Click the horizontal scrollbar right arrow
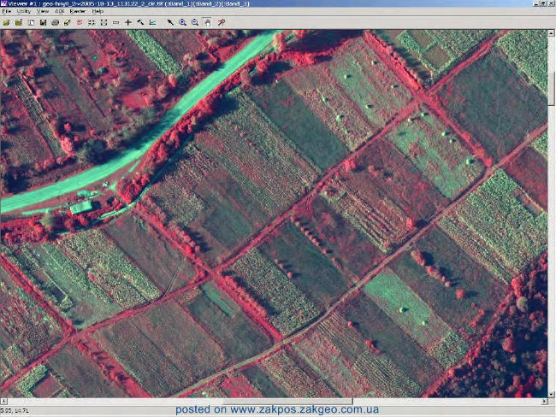This screenshot has width=556, height=417. [545, 401]
